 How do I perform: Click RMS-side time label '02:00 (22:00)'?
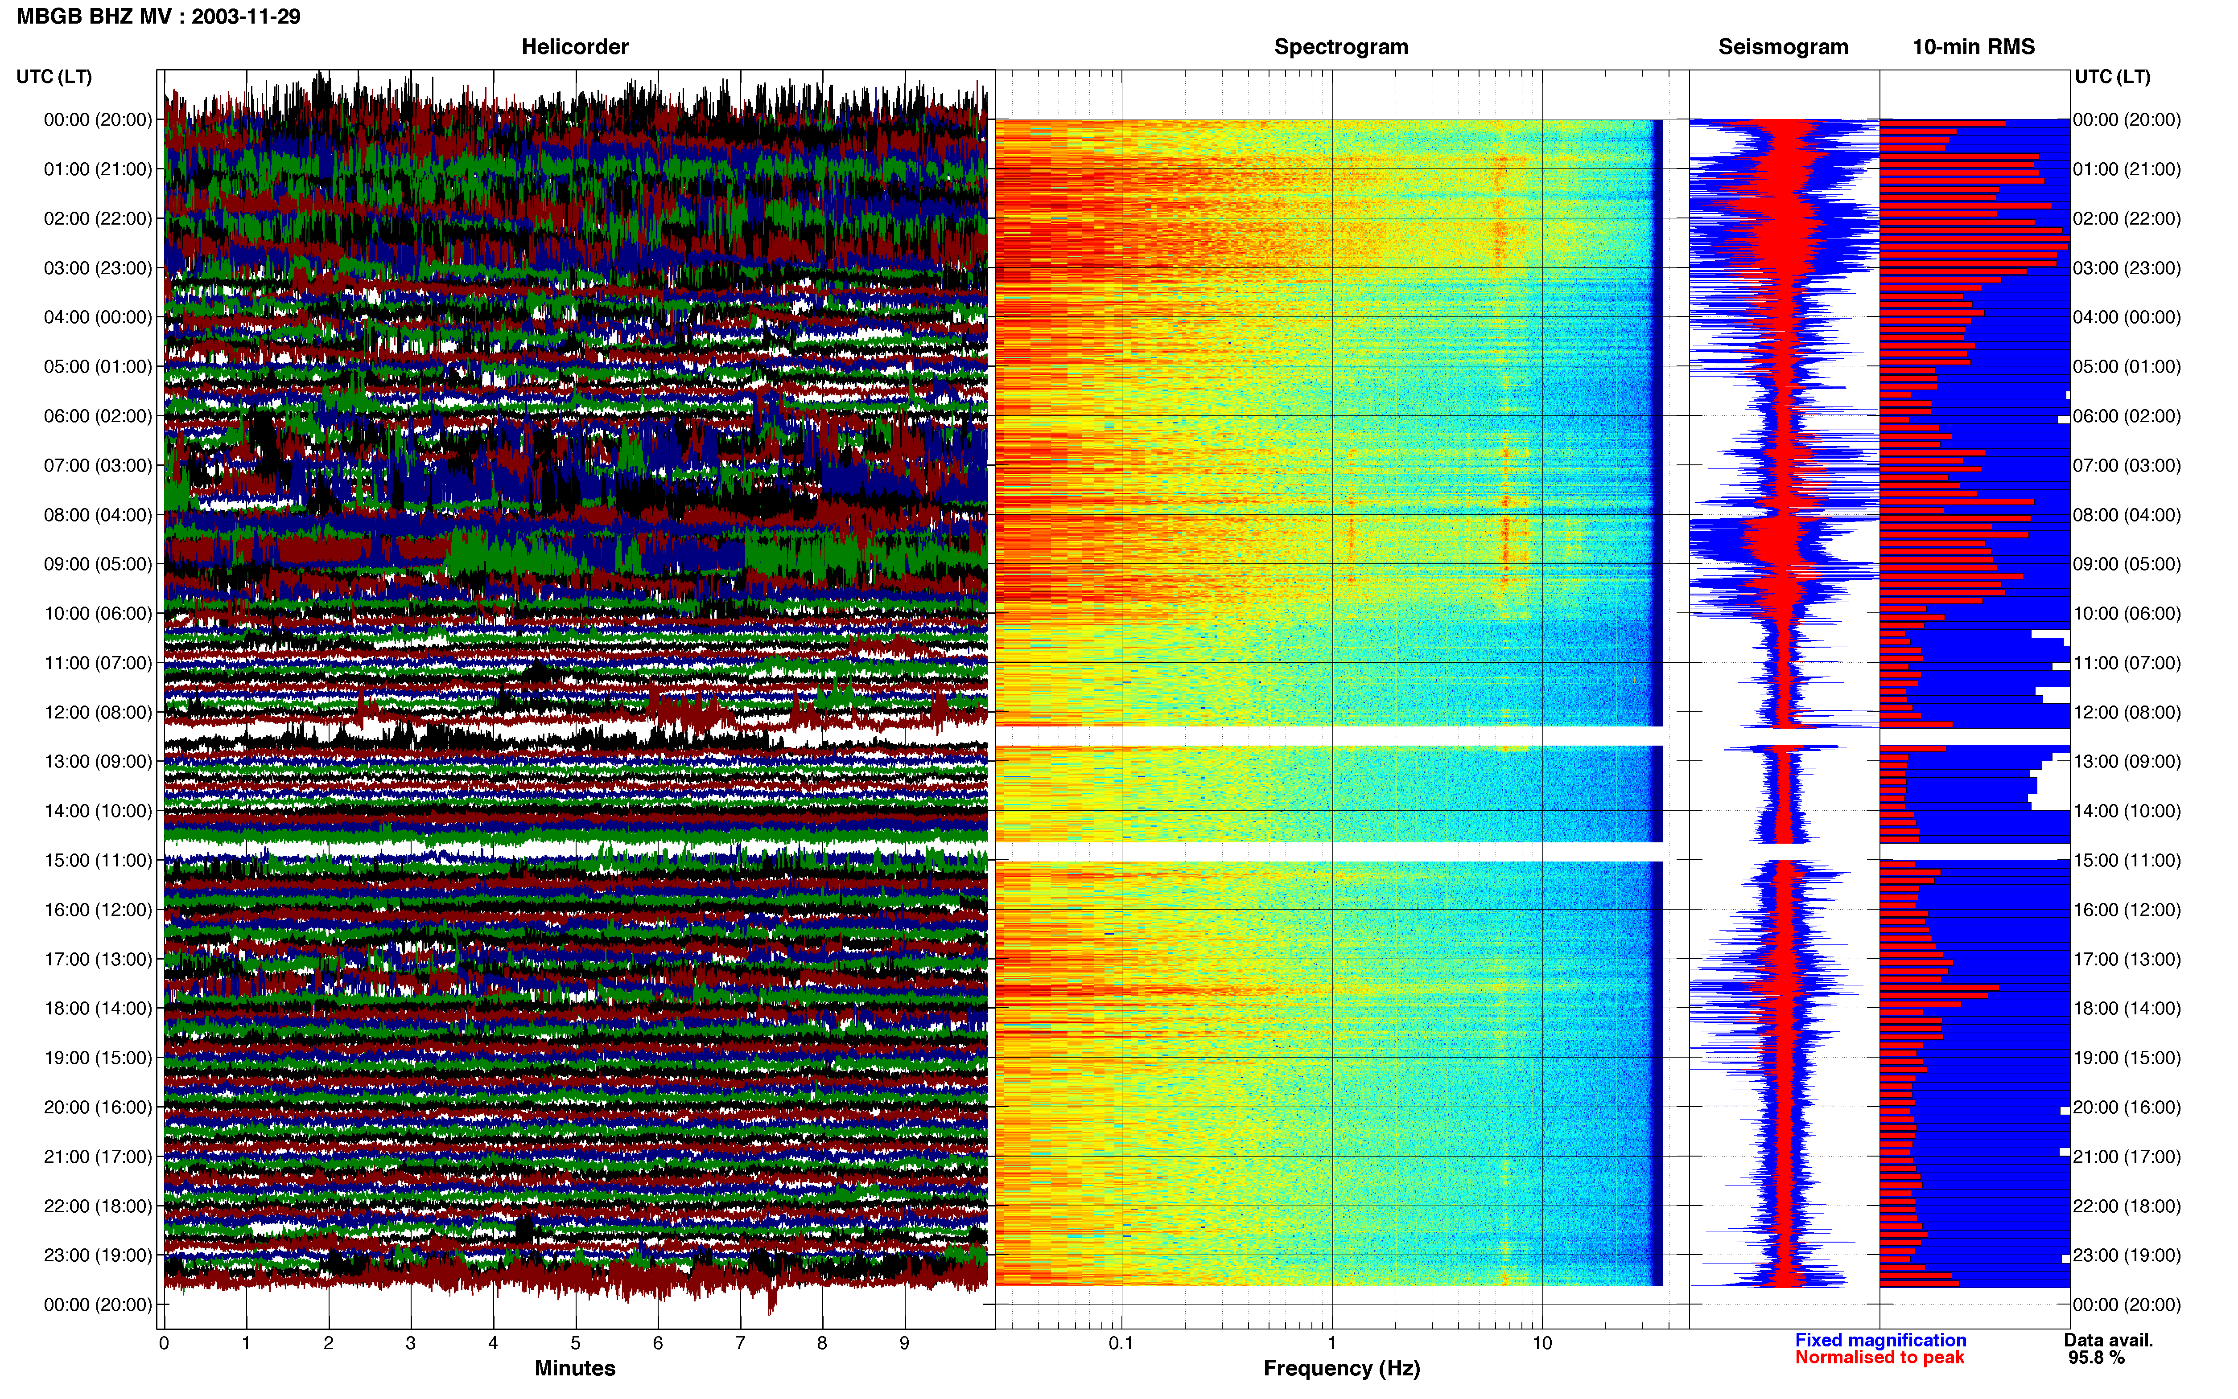click(x=2127, y=218)
